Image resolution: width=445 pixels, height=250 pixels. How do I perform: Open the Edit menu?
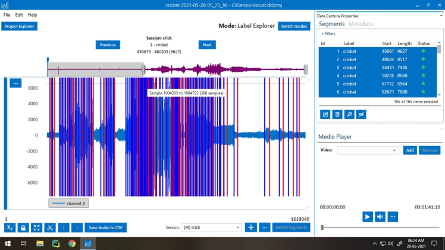click(19, 15)
